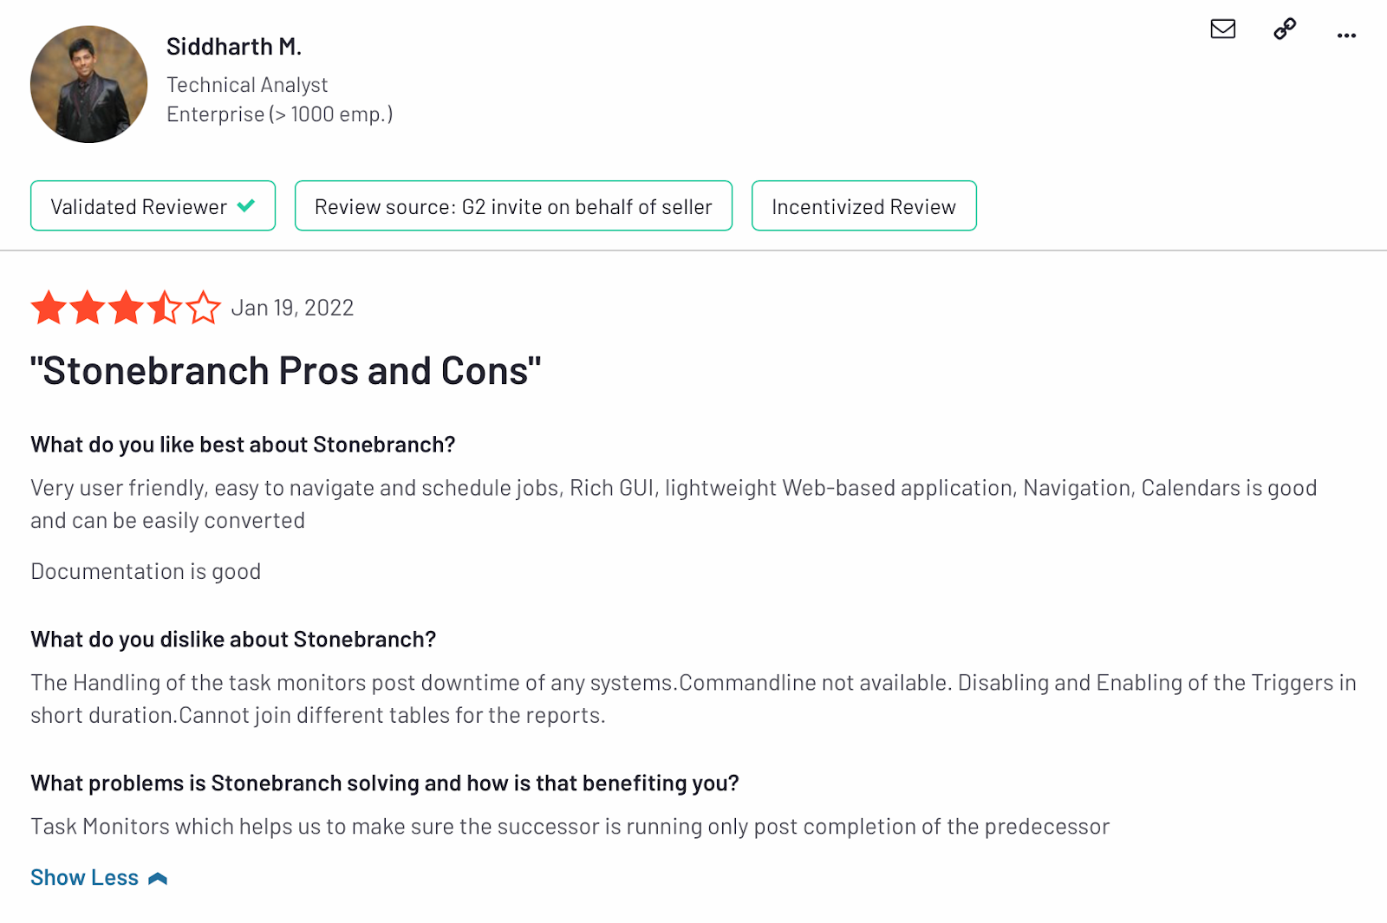This screenshot has width=1387, height=923.
Task: Collapse review with Show Less
Action: click(x=85, y=878)
